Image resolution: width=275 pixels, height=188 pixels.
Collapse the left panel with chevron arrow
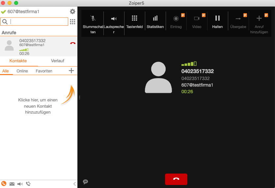tap(74, 184)
